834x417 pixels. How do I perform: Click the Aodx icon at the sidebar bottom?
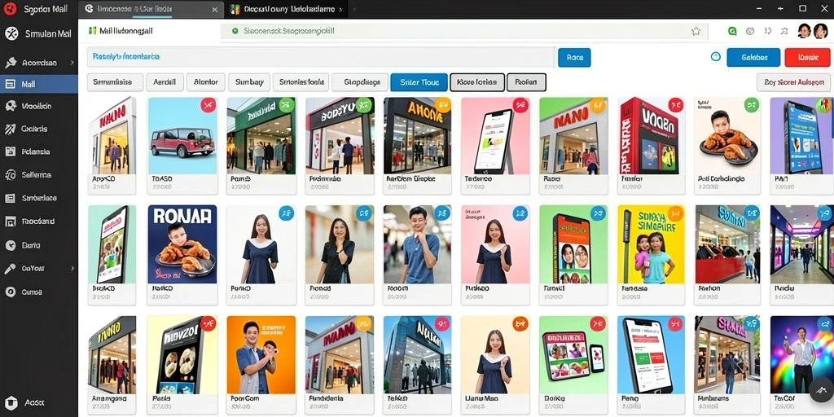point(11,402)
